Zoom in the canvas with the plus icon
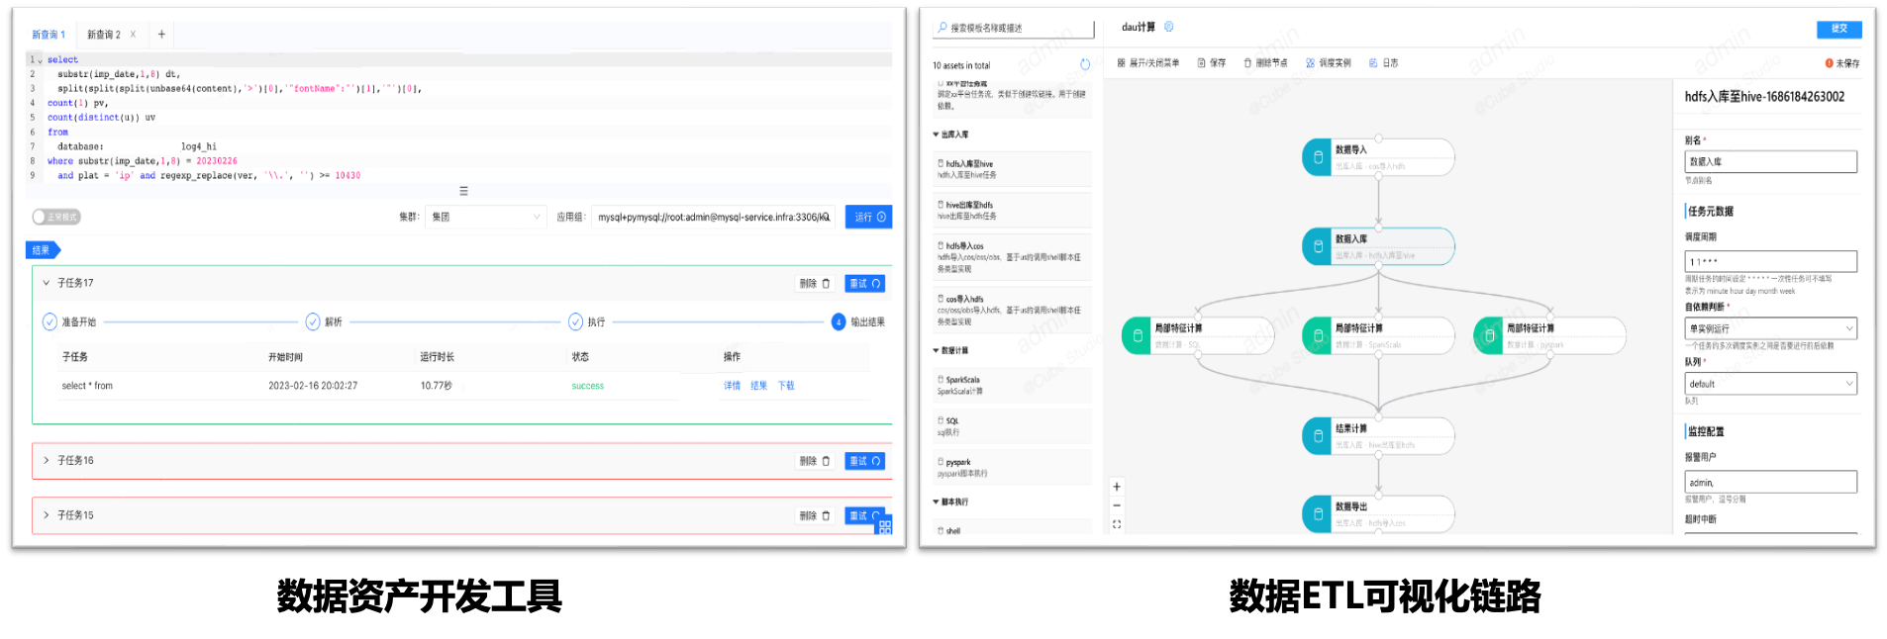The width and height of the screenshot is (1887, 639). point(1117,487)
